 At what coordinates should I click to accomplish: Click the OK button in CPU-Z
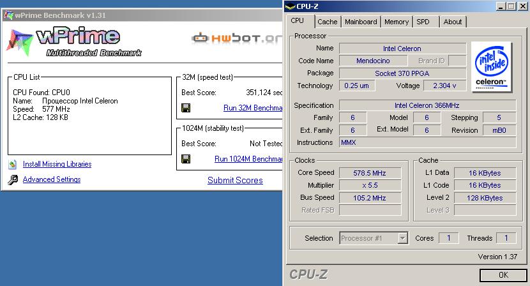tap(503, 275)
